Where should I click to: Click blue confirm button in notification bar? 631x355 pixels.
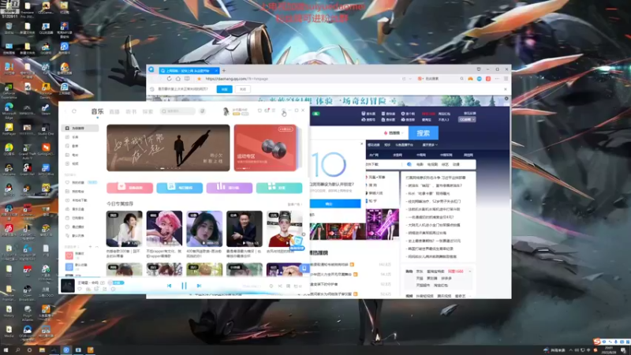click(224, 89)
